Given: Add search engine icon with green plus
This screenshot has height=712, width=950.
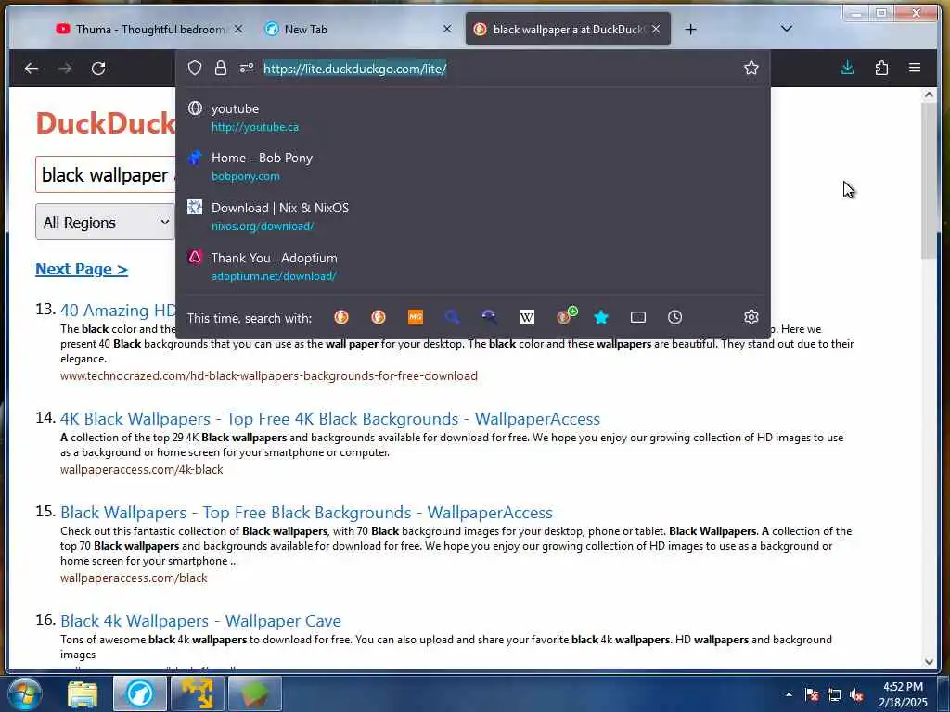Looking at the screenshot, I should pos(567,315).
